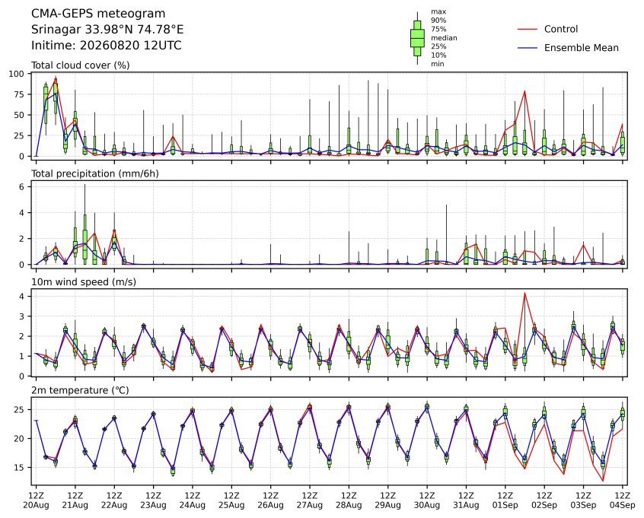
Task: Click the control wind speed peak above 4 m/s
Action: tap(524, 293)
